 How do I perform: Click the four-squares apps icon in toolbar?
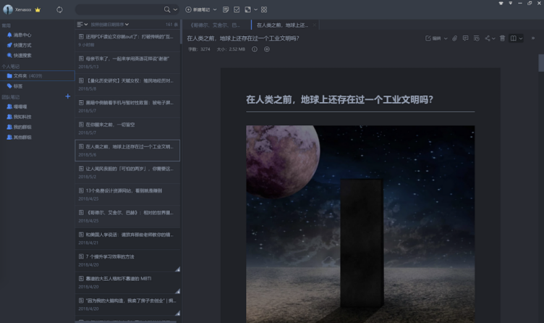coord(263,9)
